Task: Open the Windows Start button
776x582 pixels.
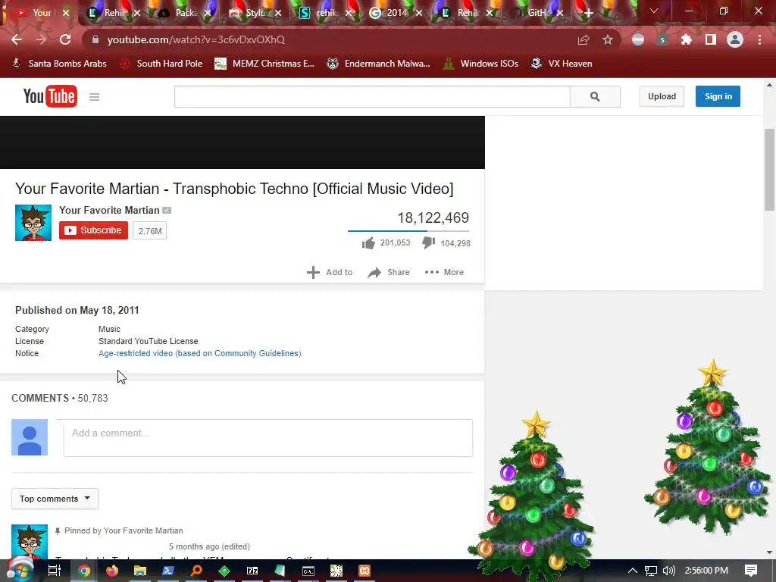Action: 19,571
